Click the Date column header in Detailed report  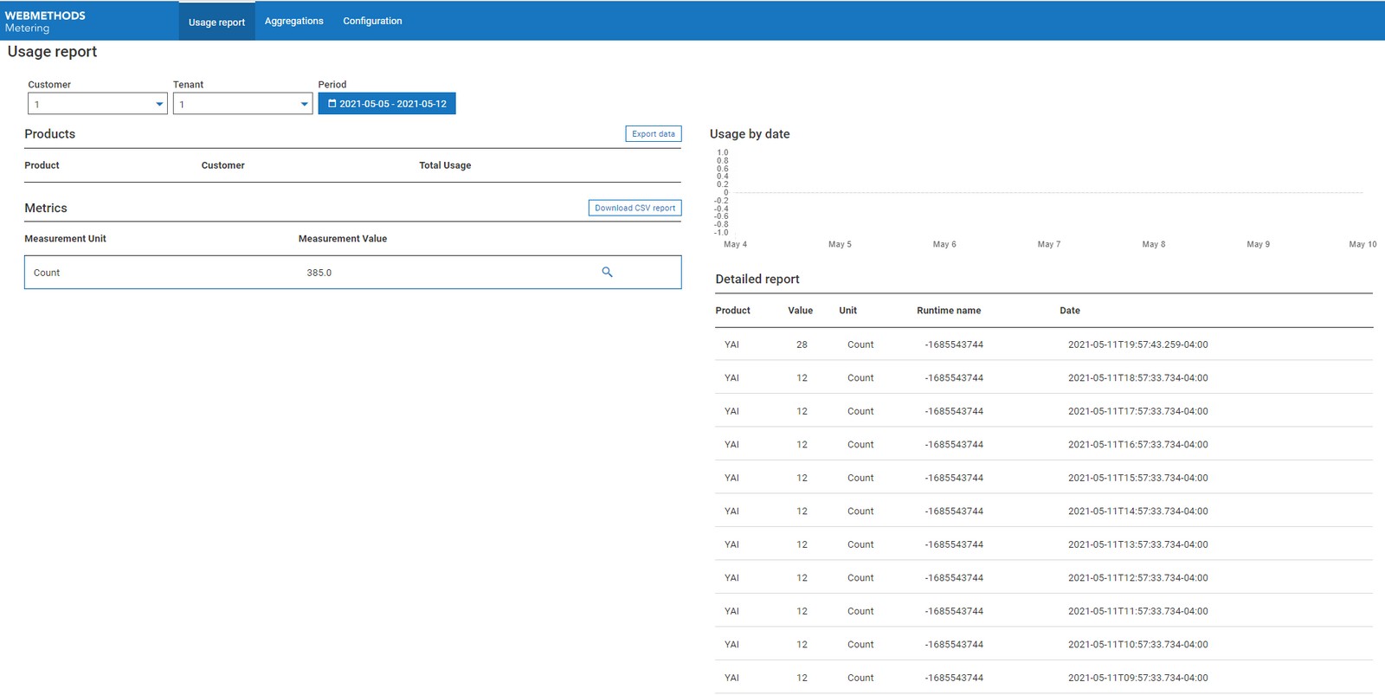coord(1069,311)
